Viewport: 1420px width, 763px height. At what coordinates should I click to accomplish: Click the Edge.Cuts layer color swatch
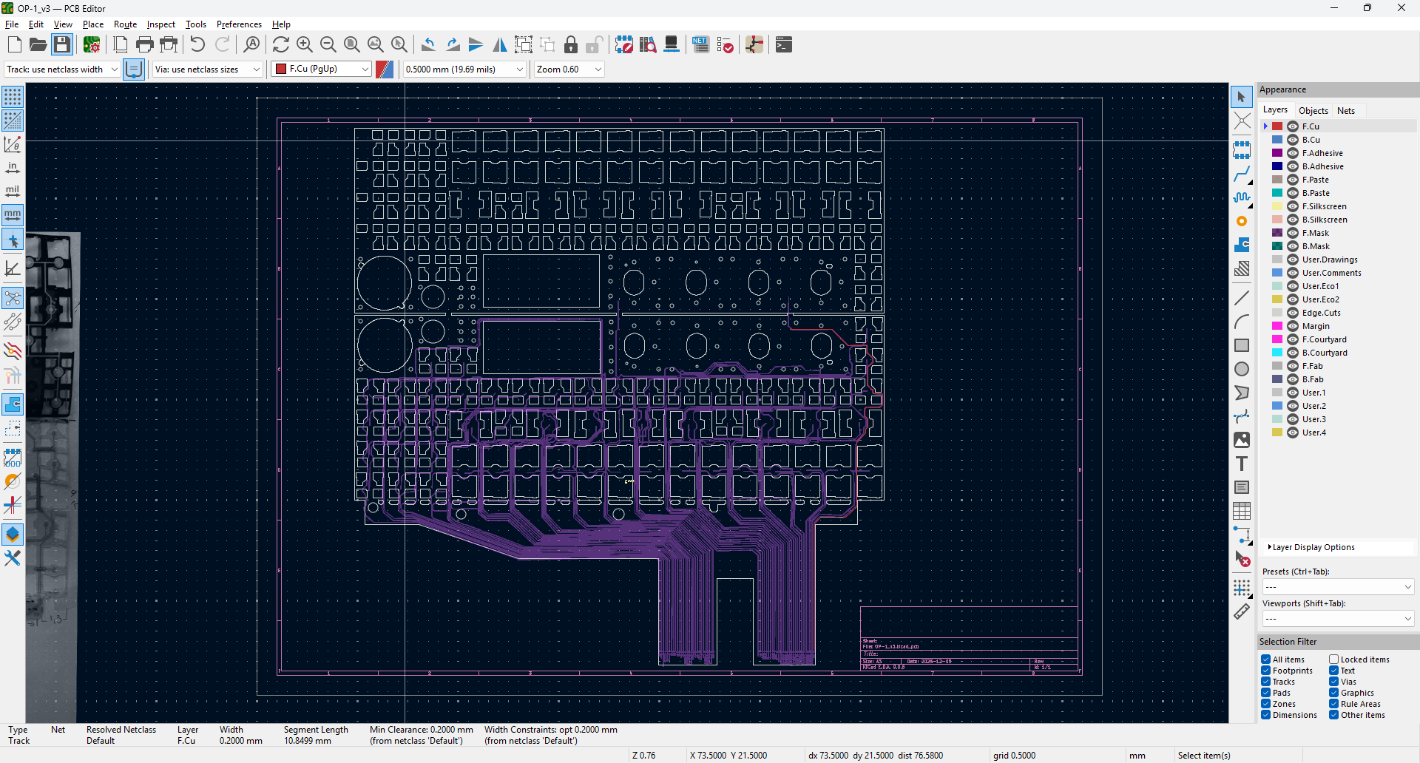[x=1277, y=313]
